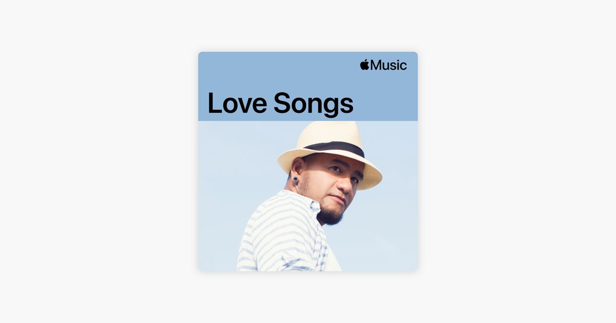Click the word Songs in the title
This screenshot has width=616, height=323.
(313, 104)
